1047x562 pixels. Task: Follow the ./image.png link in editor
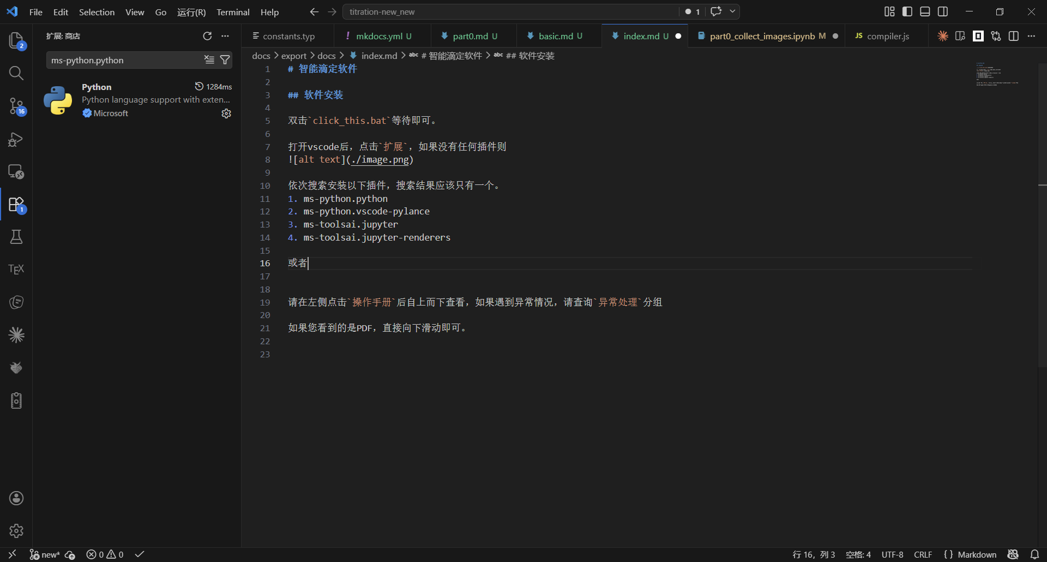coord(380,160)
